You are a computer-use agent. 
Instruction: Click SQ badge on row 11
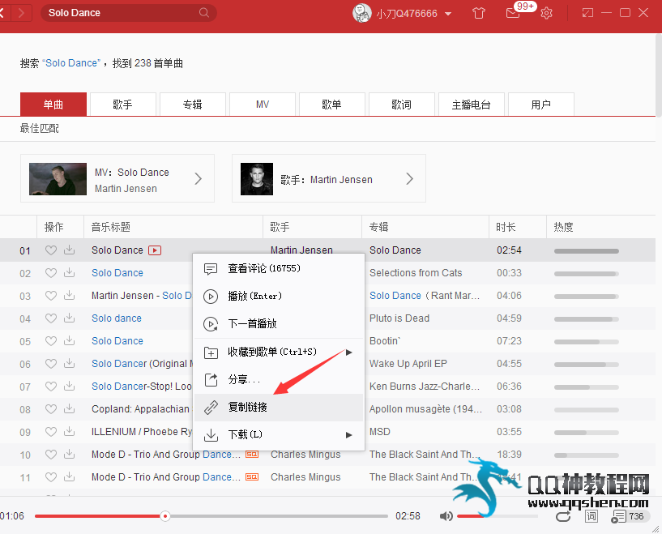point(252,477)
